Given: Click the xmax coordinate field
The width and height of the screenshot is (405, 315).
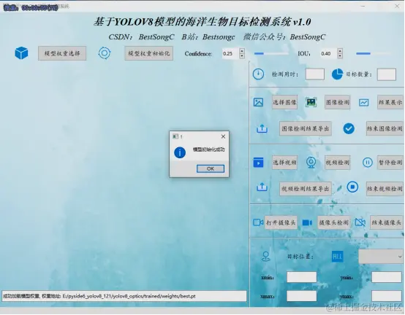Looking at the screenshot, I should coord(302,296).
